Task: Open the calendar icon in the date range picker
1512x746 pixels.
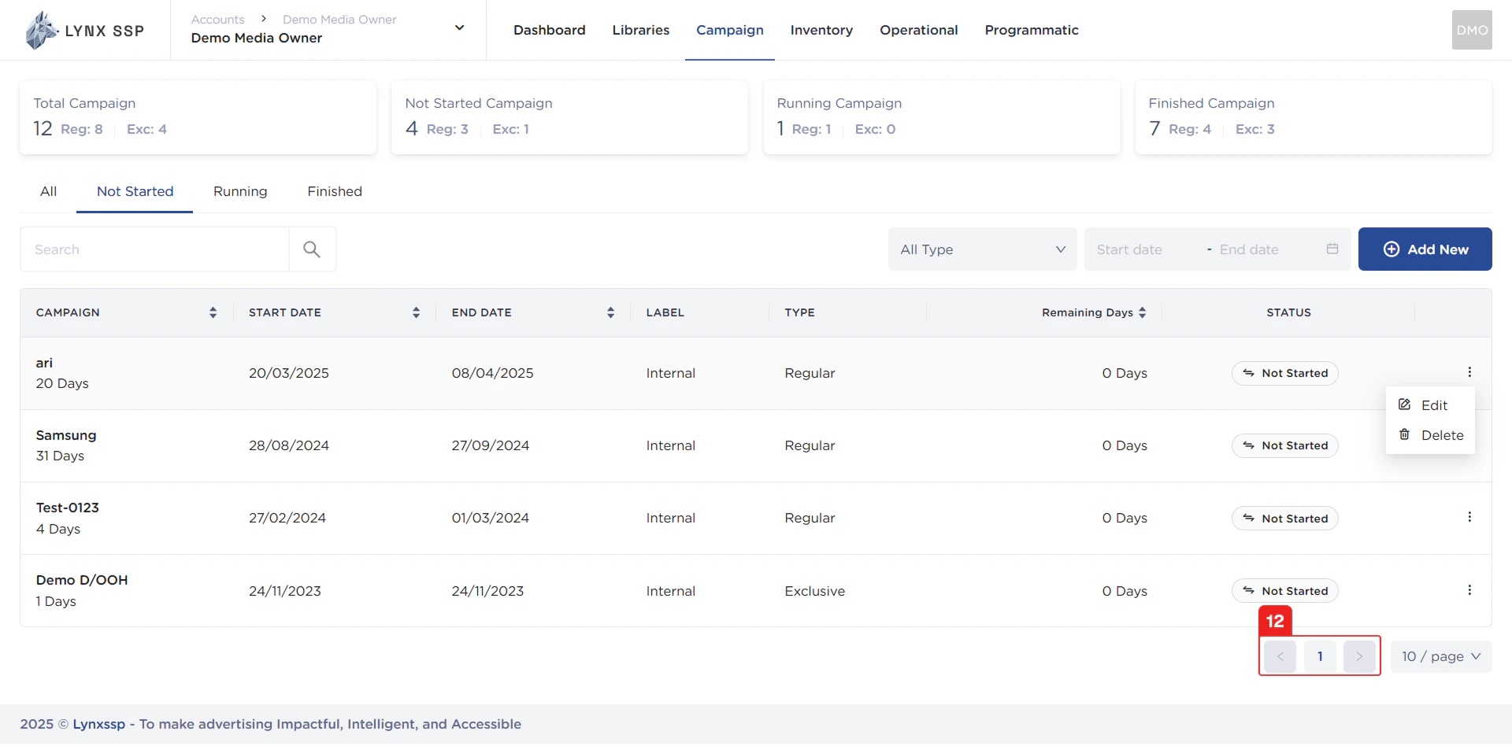Action: pyautogui.click(x=1332, y=249)
